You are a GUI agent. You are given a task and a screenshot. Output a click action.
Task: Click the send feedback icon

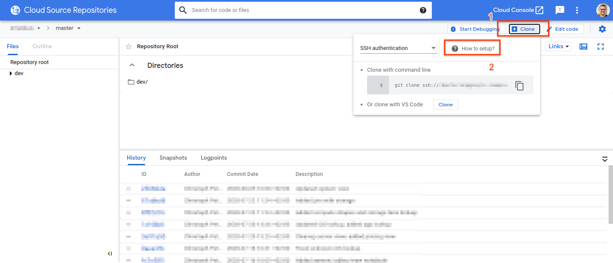(559, 10)
